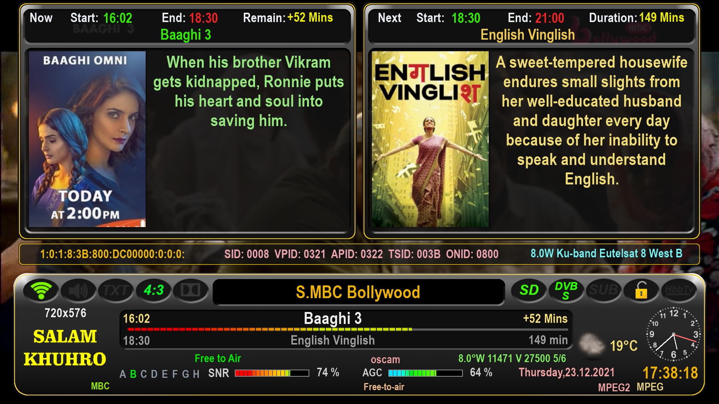Click the Next event title English Vinglish
This screenshot has width=719, height=404.
[x=528, y=35]
